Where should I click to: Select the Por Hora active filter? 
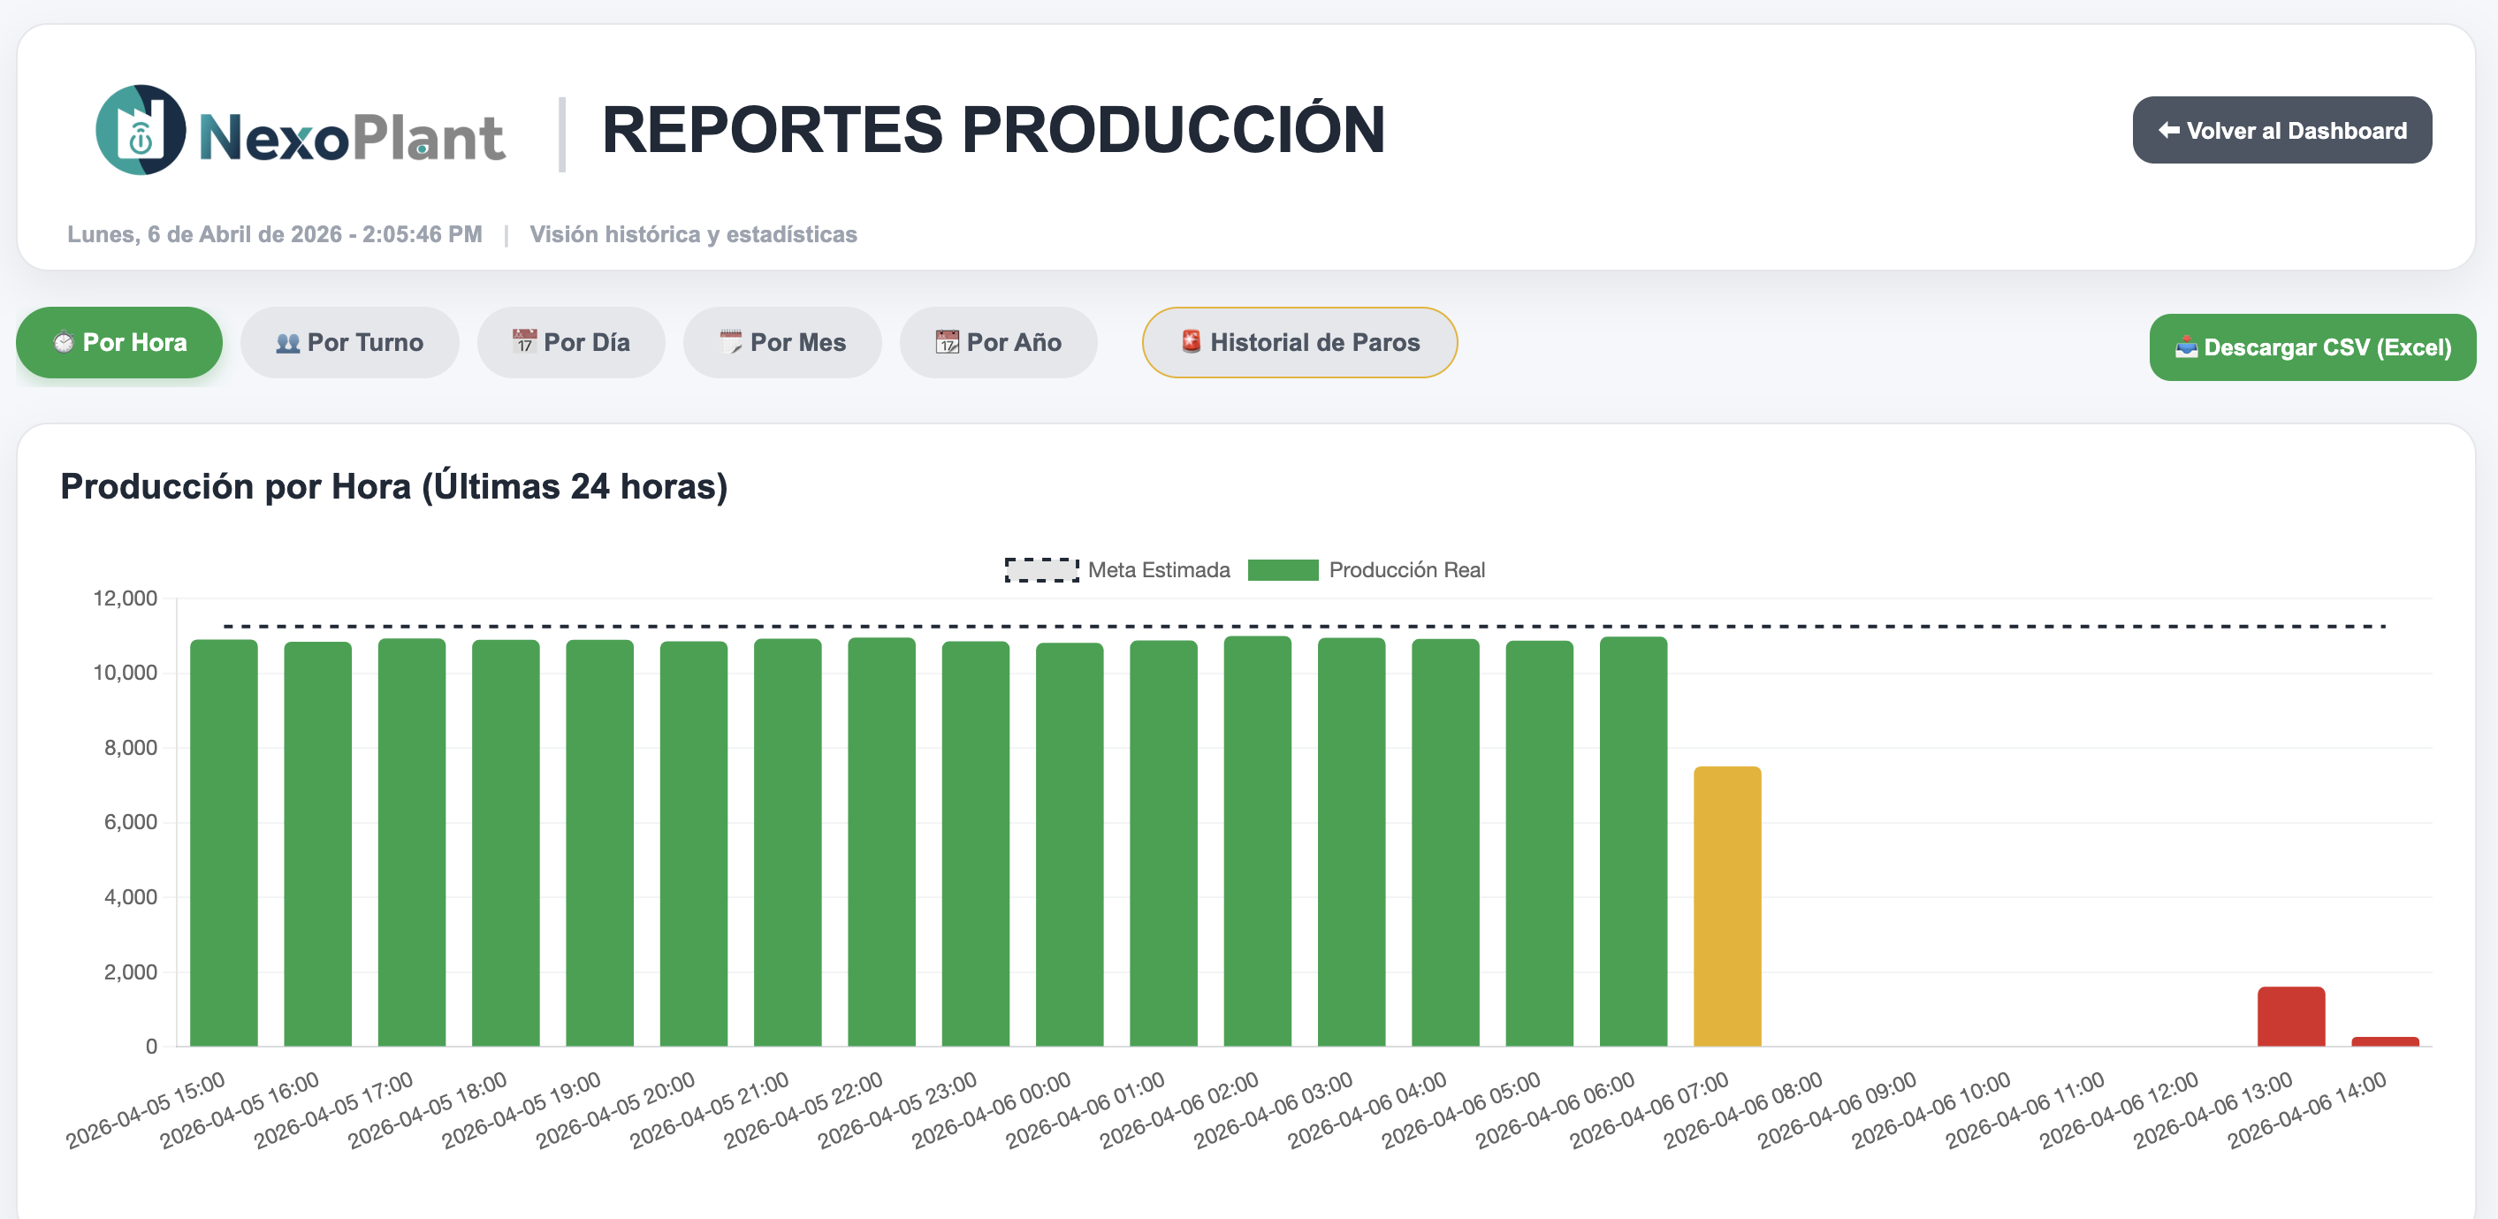118,341
